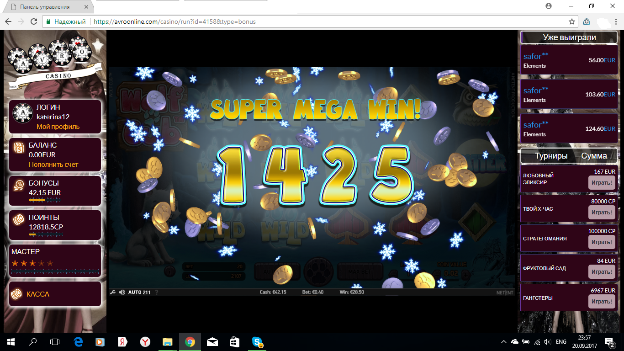Image resolution: width=624 pixels, height=351 pixels.
Task: Open the slot game settings wrench
Action: click(x=113, y=292)
